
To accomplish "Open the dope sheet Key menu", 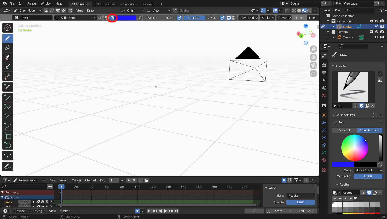I will click(x=102, y=180).
